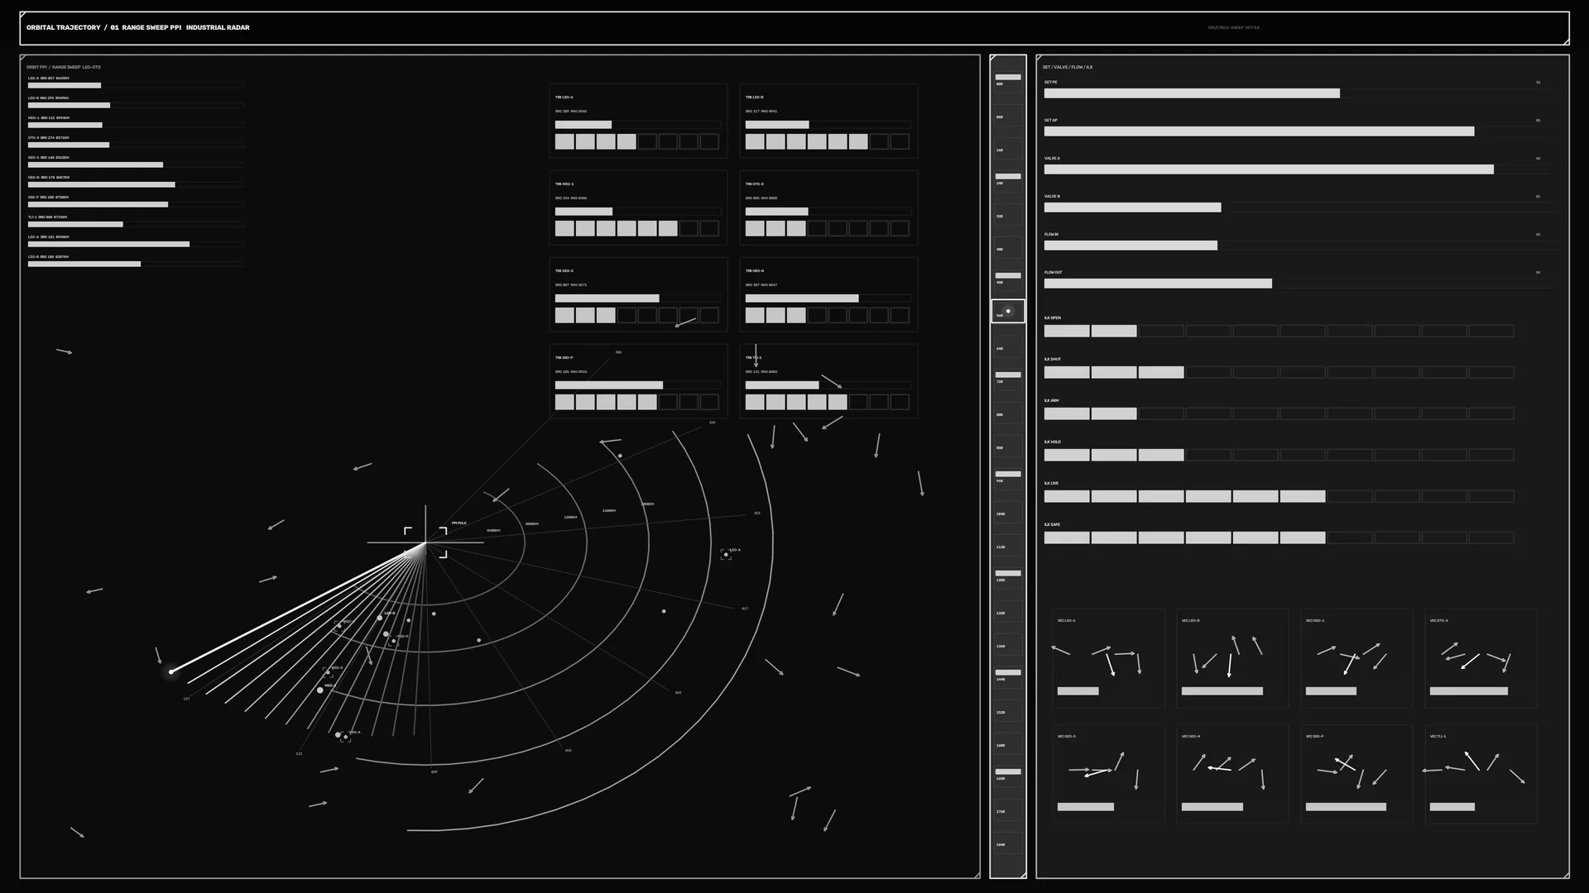This screenshot has width=1589, height=893.
Task: Click the HEO-N BRG 178 range bar
Action: [x=136, y=184]
